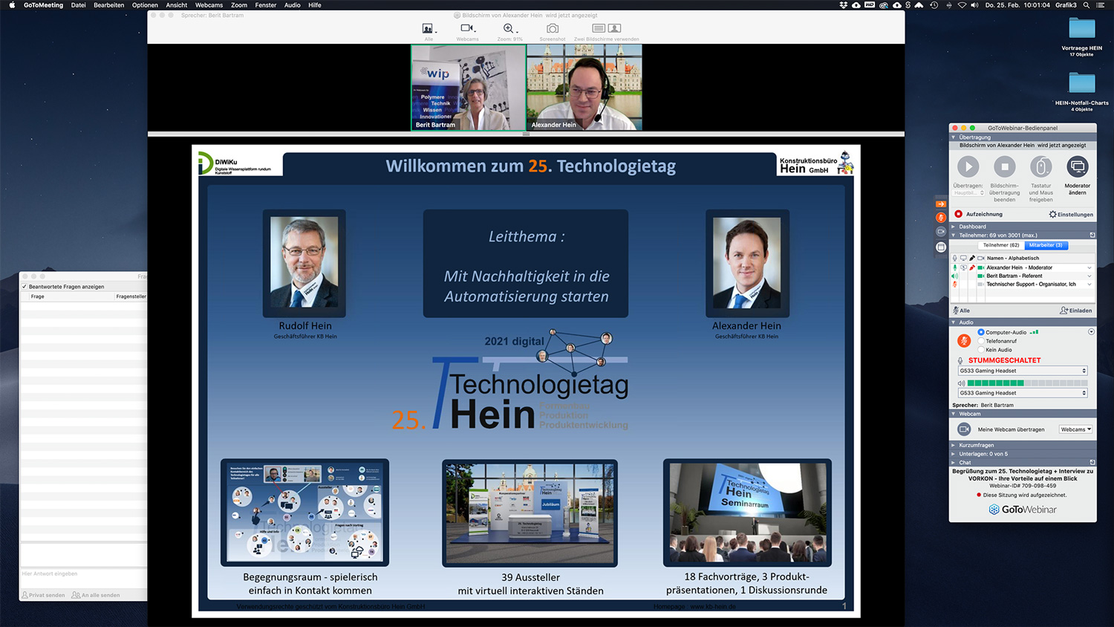This screenshot has width=1114, height=627.
Task: Open Einstellungen gear in control panel
Action: click(1052, 214)
